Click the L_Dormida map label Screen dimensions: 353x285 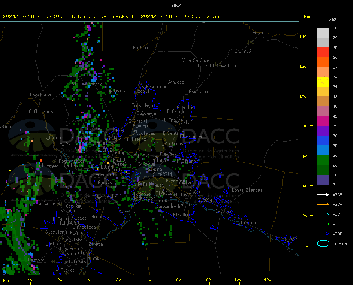[245, 223]
